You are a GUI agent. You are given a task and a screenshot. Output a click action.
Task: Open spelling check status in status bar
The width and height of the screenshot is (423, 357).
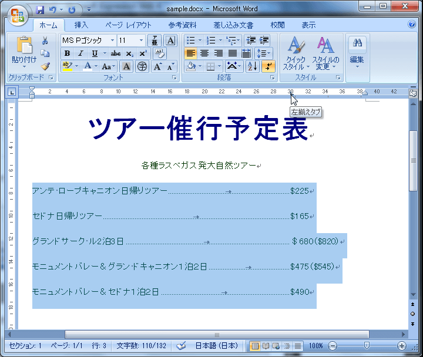coord(181,346)
